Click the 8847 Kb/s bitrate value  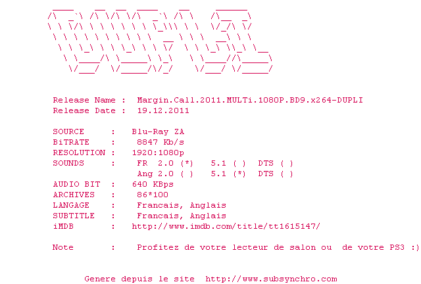pyautogui.click(x=161, y=142)
